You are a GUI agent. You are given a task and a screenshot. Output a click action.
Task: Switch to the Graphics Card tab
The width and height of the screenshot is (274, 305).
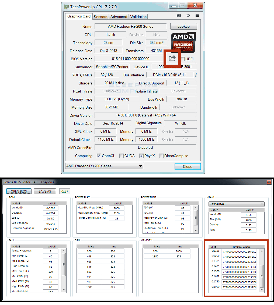coord(79,16)
